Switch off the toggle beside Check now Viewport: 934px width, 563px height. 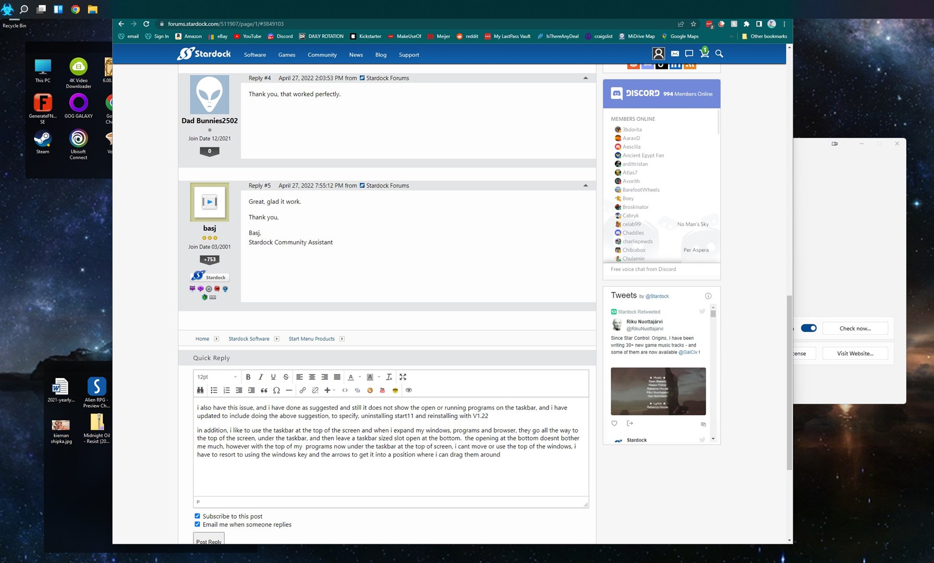pos(809,328)
